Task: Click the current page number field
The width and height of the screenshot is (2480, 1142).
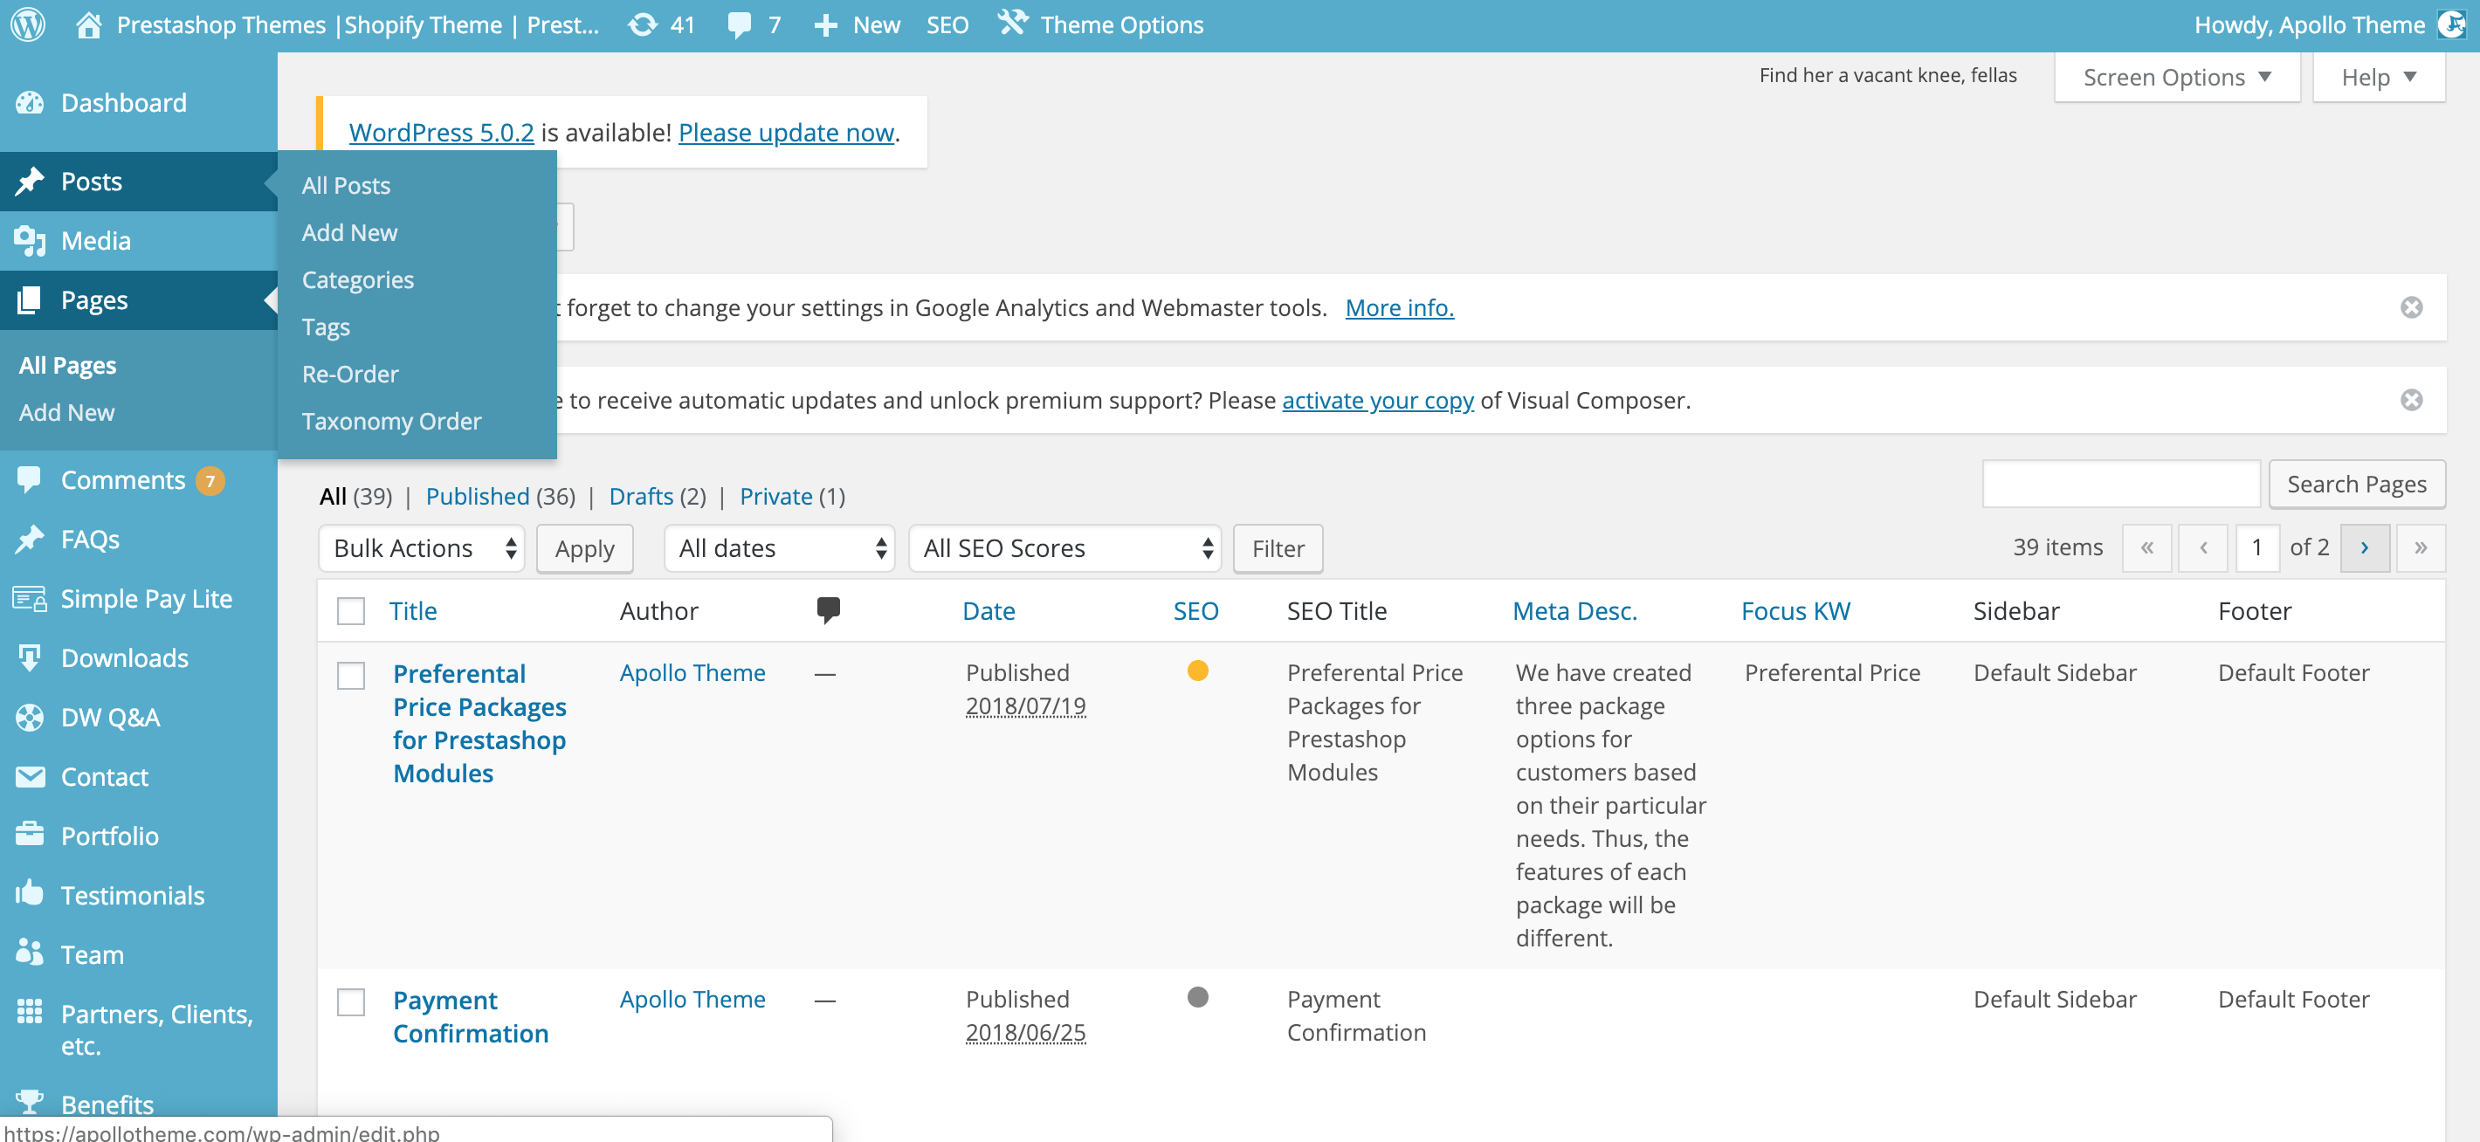Action: tap(2256, 548)
